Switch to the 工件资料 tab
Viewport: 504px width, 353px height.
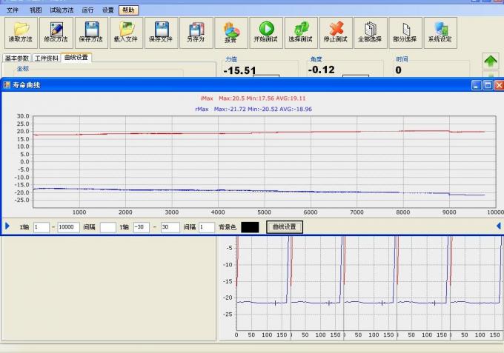click(47, 58)
